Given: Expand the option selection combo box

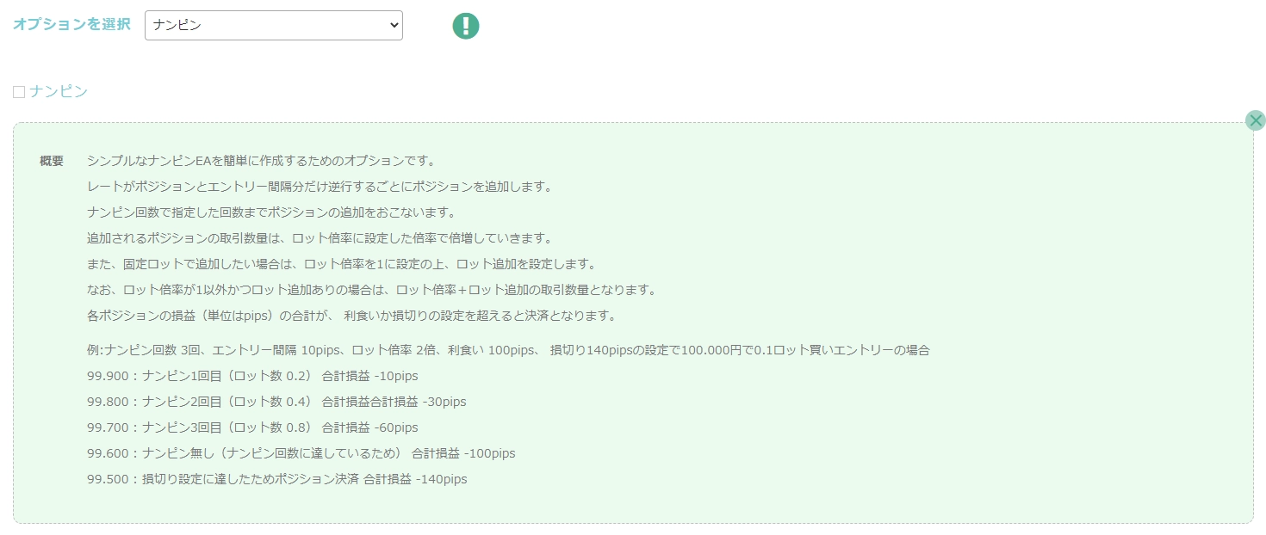Looking at the screenshot, I should pyautogui.click(x=273, y=25).
